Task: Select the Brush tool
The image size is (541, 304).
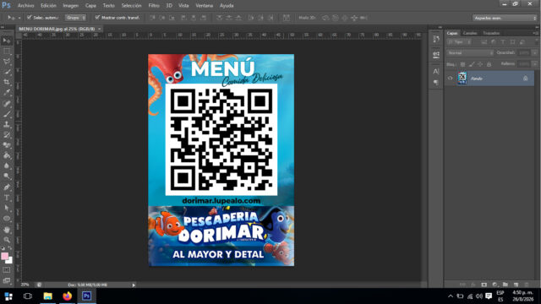Action: (x=7, y=114)
